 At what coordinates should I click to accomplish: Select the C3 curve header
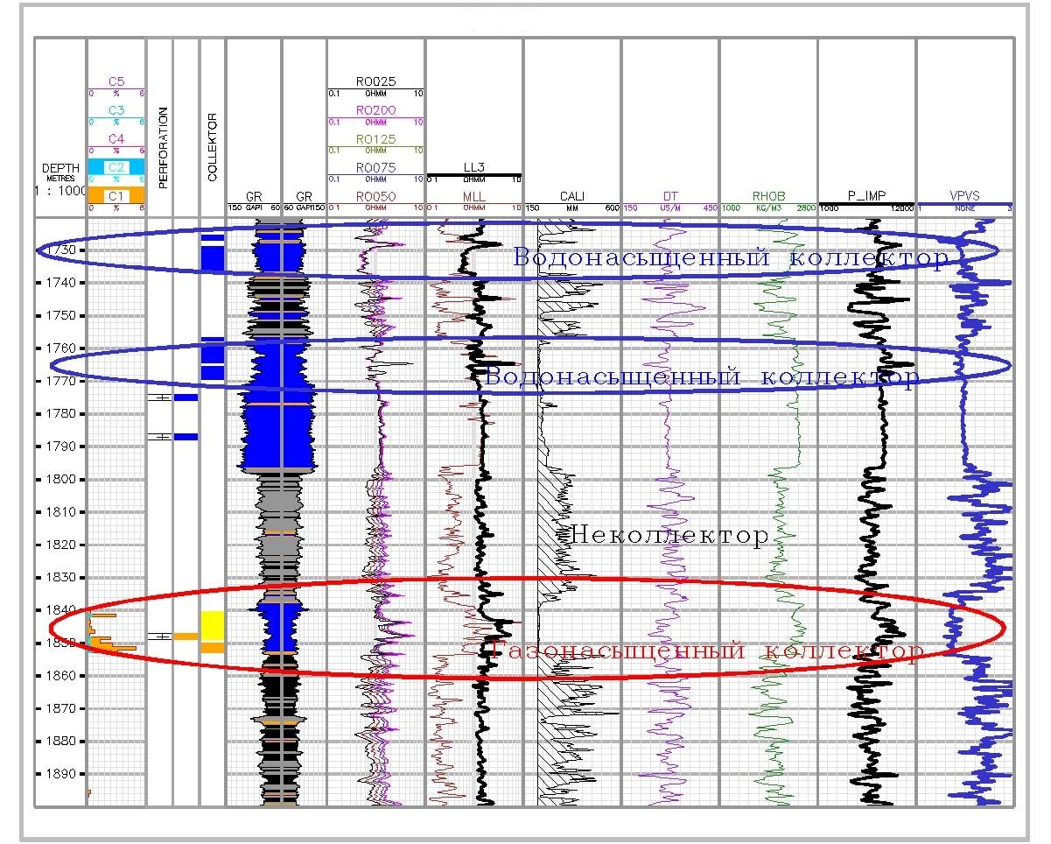[116, 110]
